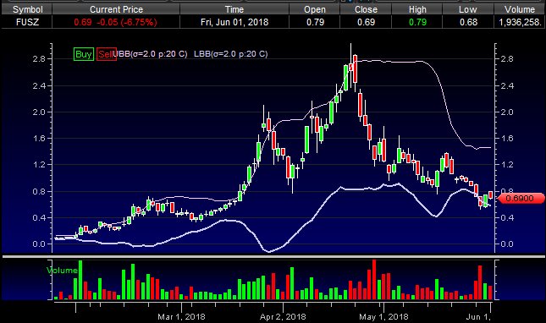Screen dimensions: 546x323
Task: Click the Open column header
Action: pyautogui.click(x=315, y=9)
